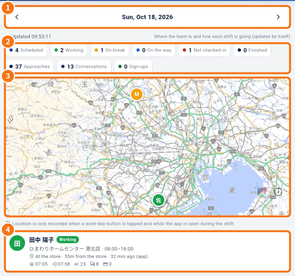Screen dimensions: 295x276
Task: Open the 13 Conversations stat chip
Action: (x=84, y=66)
